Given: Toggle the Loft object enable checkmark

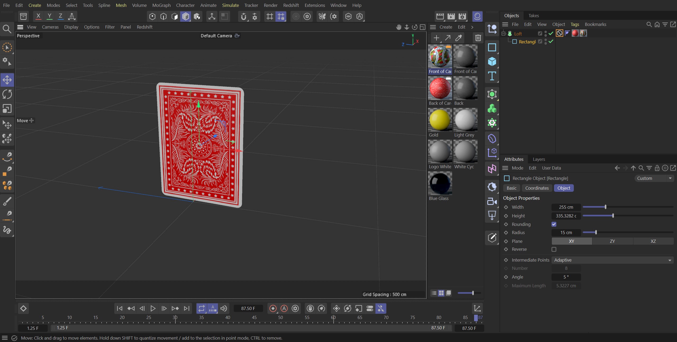Looking at the screenshot, I should (551, 33).
